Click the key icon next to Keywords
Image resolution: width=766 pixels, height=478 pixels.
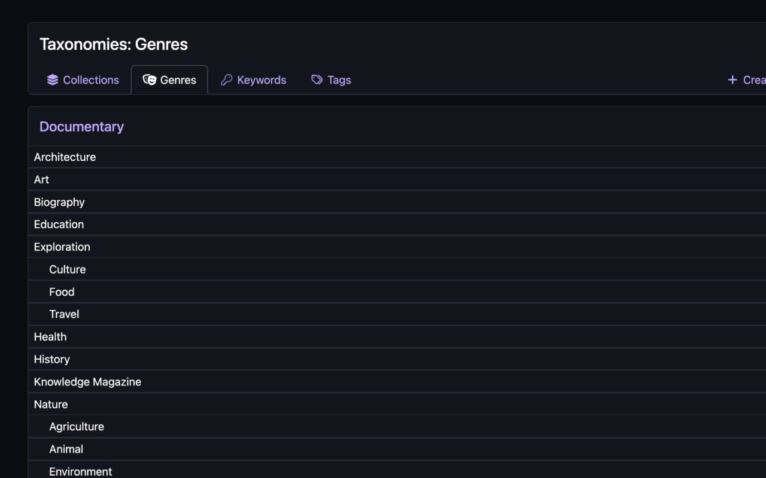point(226,79)
